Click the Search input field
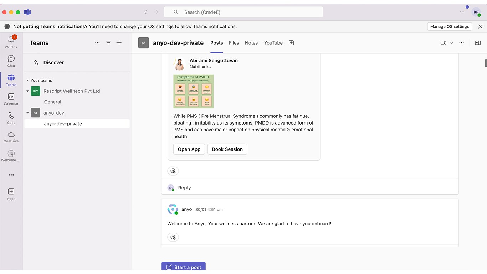 [x=243, y=12]
